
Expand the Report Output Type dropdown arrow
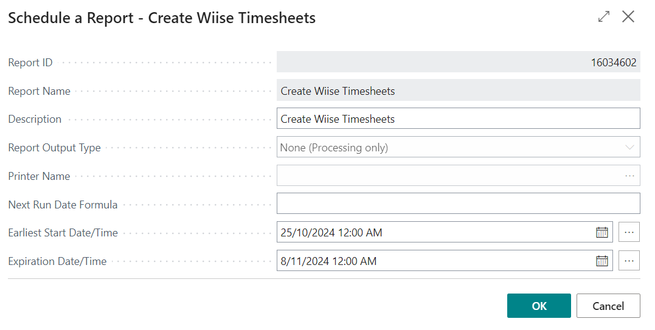pos(629,147)
